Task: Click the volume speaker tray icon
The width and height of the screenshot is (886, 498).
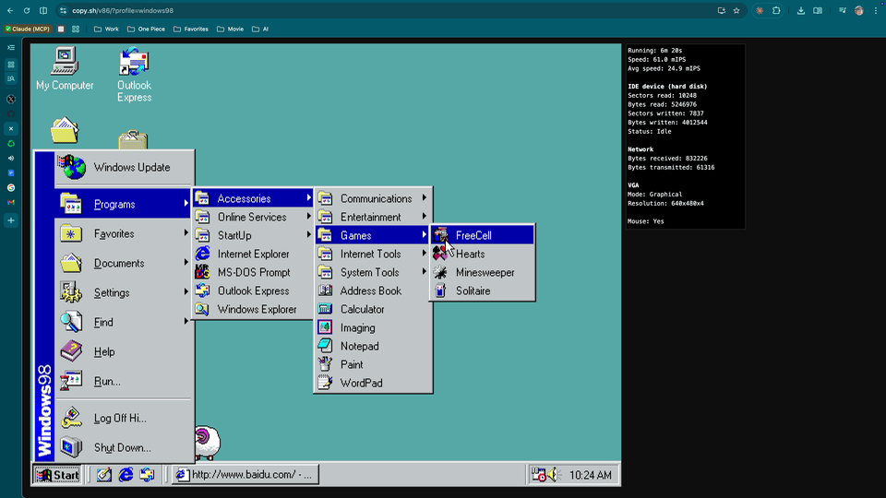Action: click(x=553, y=475)
